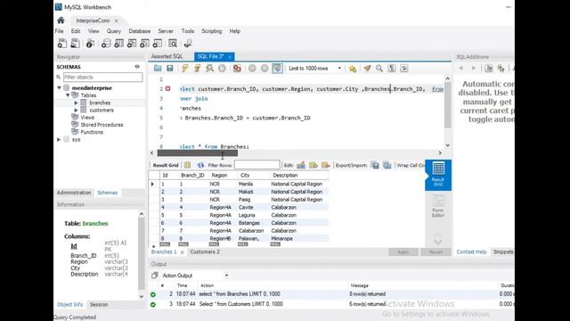Show more result panel options chevron
Image resolution: width=570 pixels, height=321 pixels.
(438, 238)
